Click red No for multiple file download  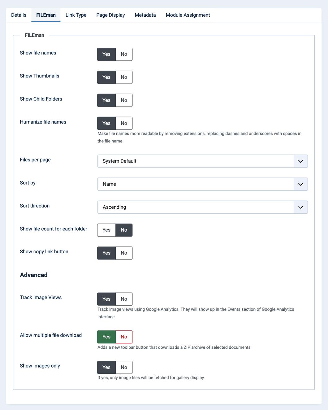click(124, 337)
